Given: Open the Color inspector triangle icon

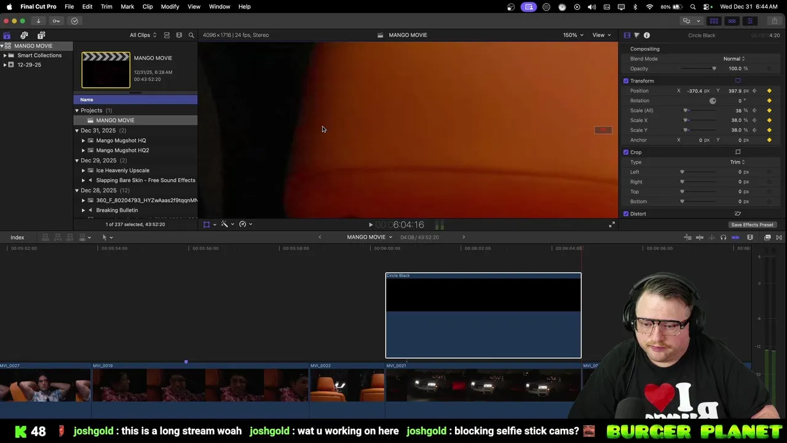Looking at the screenshot, I should pos(636,35).
